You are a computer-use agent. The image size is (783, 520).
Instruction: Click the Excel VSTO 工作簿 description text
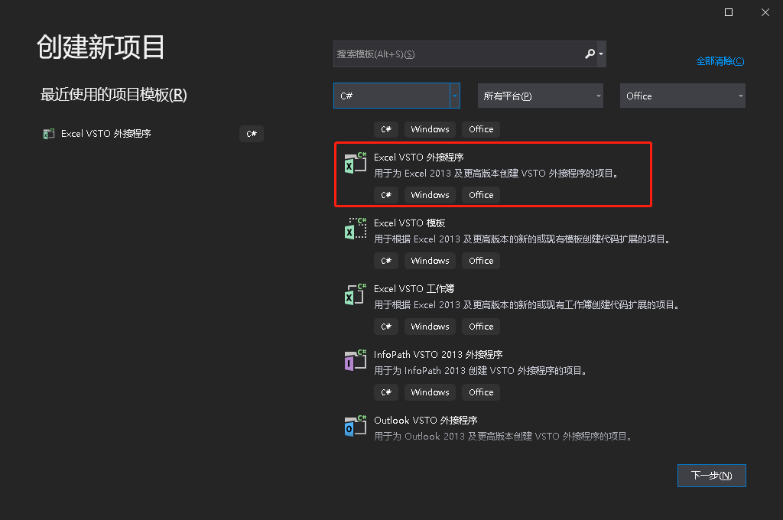click(528, 304)
